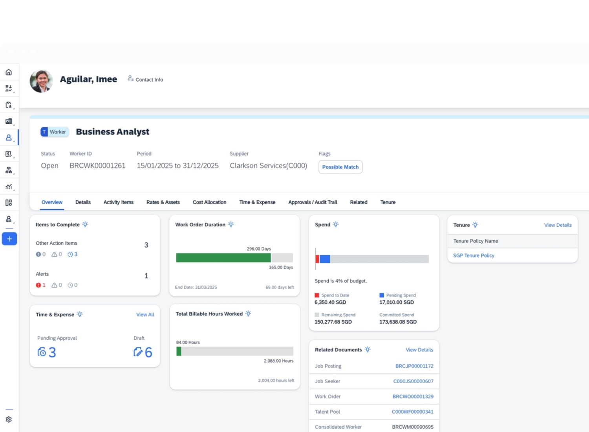
Task: Click lightbulb beside Work Order Duration
Action: [231, 225]
